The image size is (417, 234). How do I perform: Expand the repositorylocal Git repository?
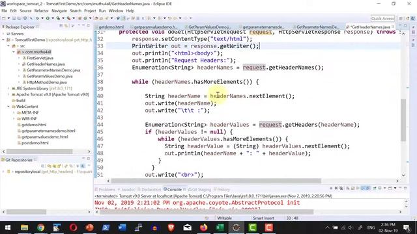pos(3,172)
